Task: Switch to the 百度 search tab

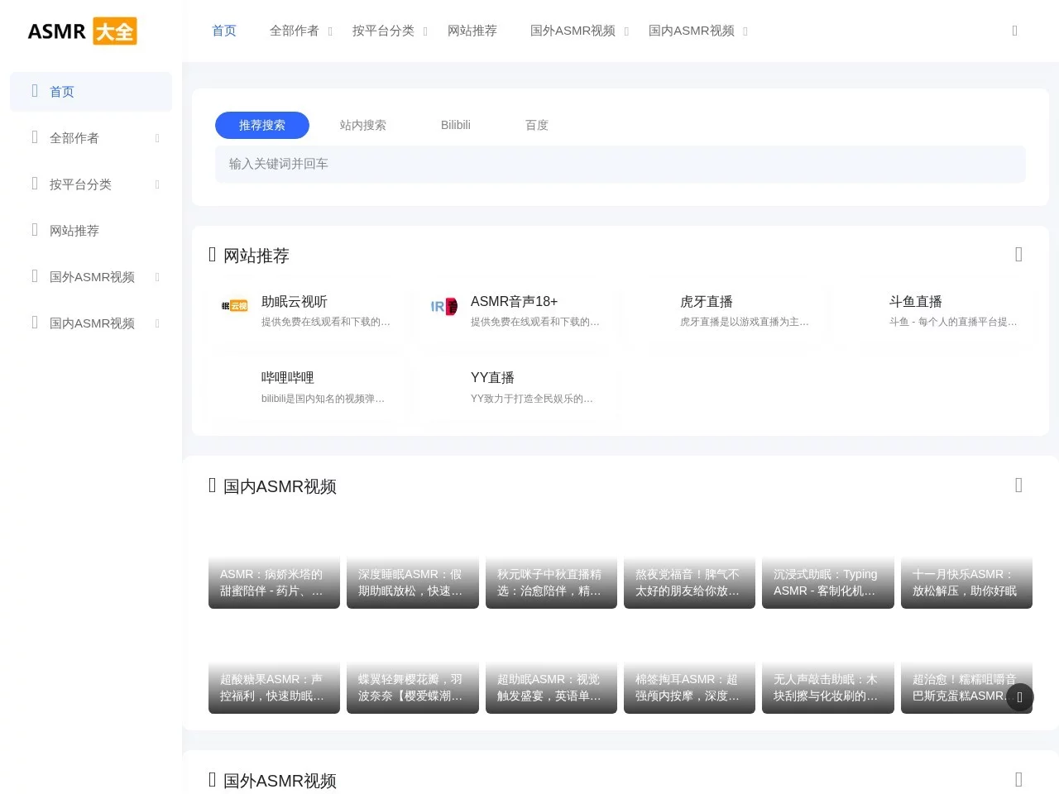Action: pyautogui.click(x=537, y=125)
